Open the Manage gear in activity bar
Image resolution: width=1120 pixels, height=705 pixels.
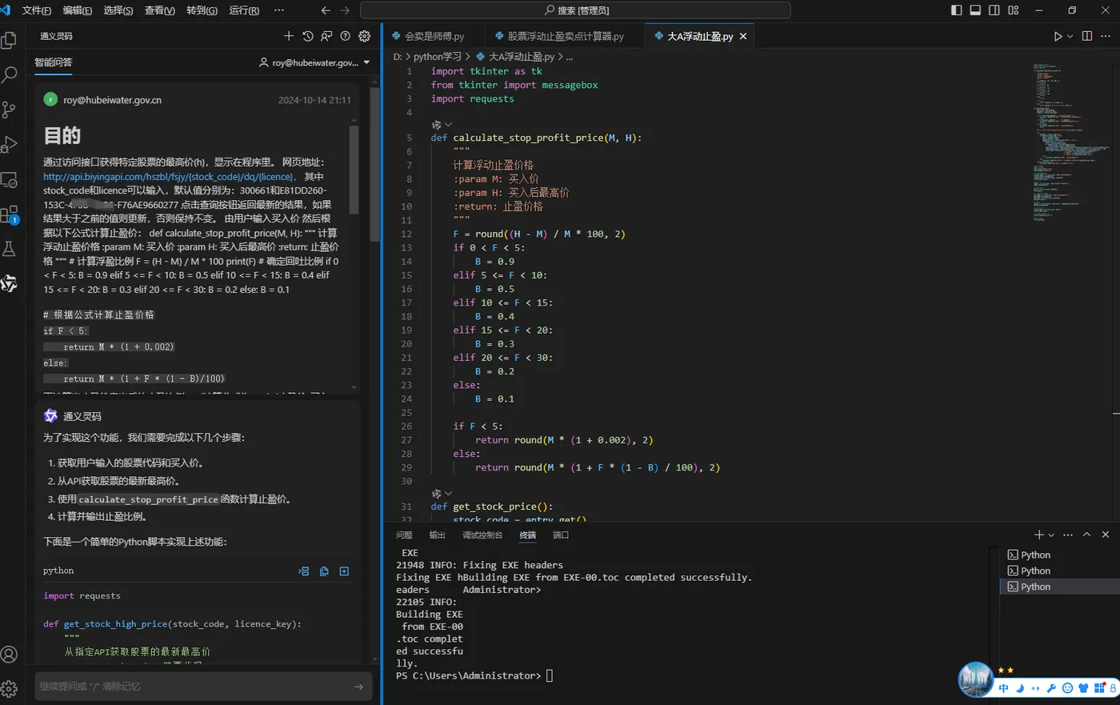[x=10, y=688]
